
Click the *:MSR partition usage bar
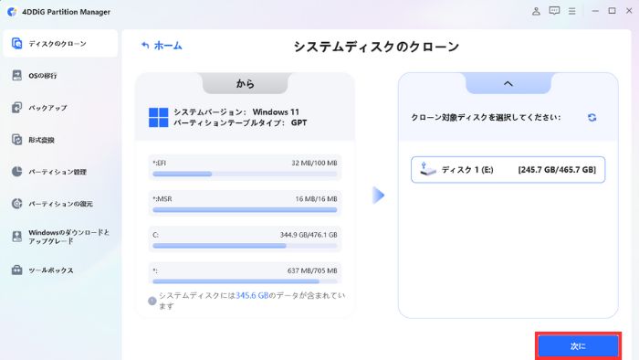pos(245,210)
